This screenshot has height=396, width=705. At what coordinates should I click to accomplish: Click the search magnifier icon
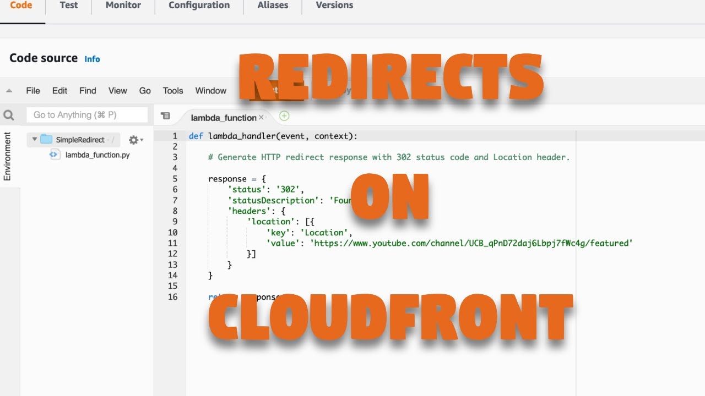point(9,115)
